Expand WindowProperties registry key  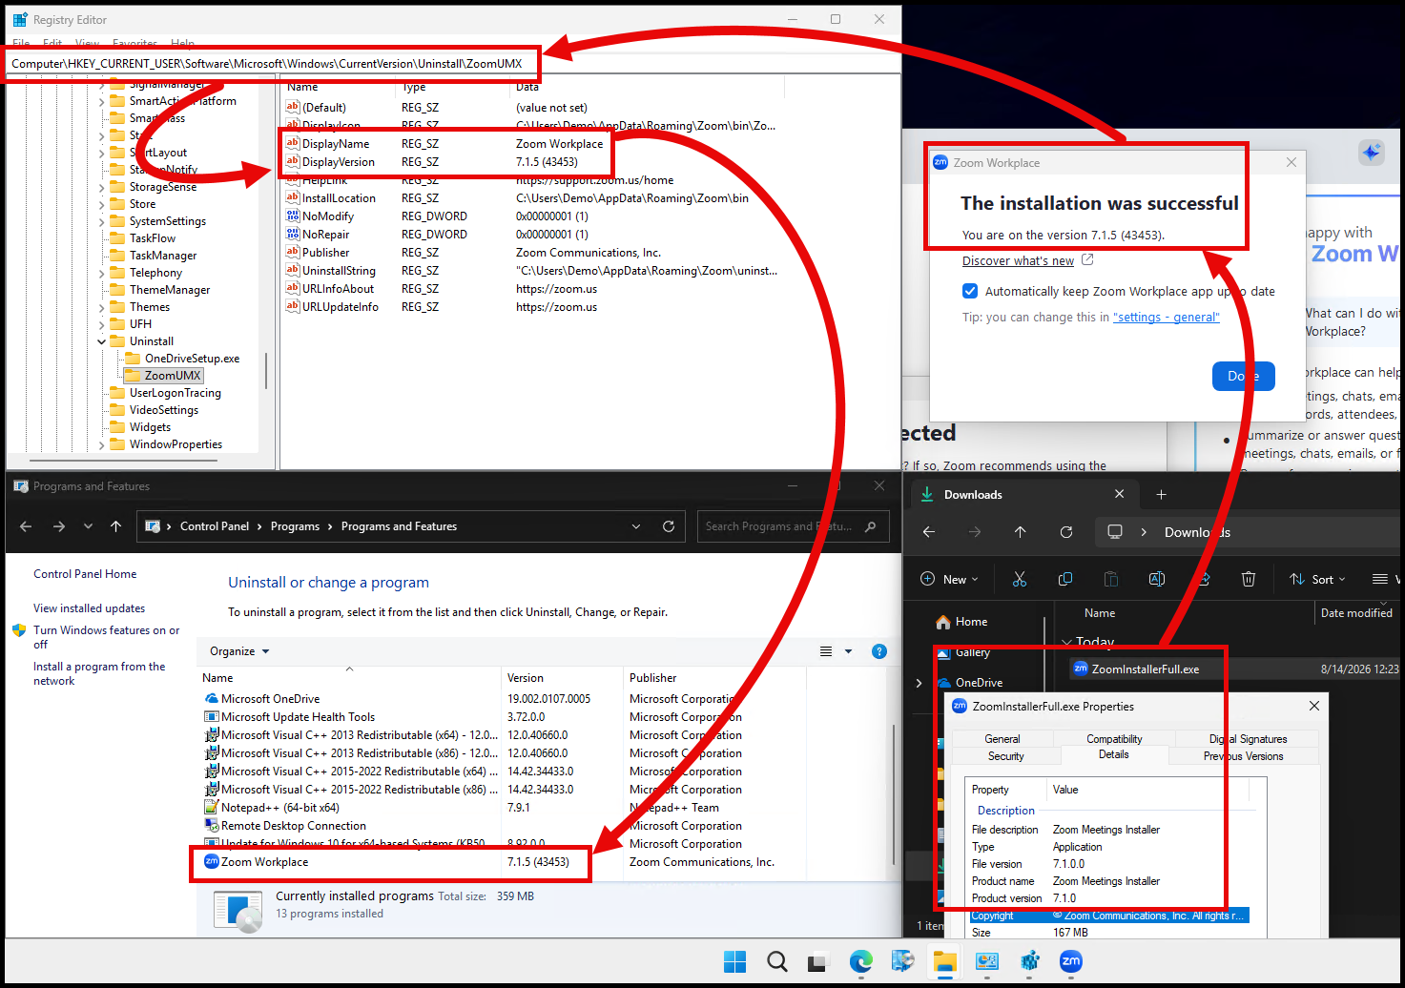point(102,444)
